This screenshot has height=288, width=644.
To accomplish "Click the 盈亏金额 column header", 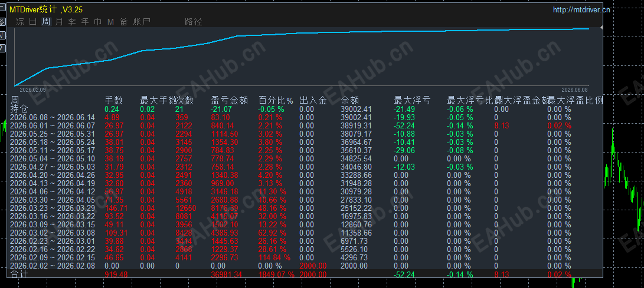I will [229, 100].
